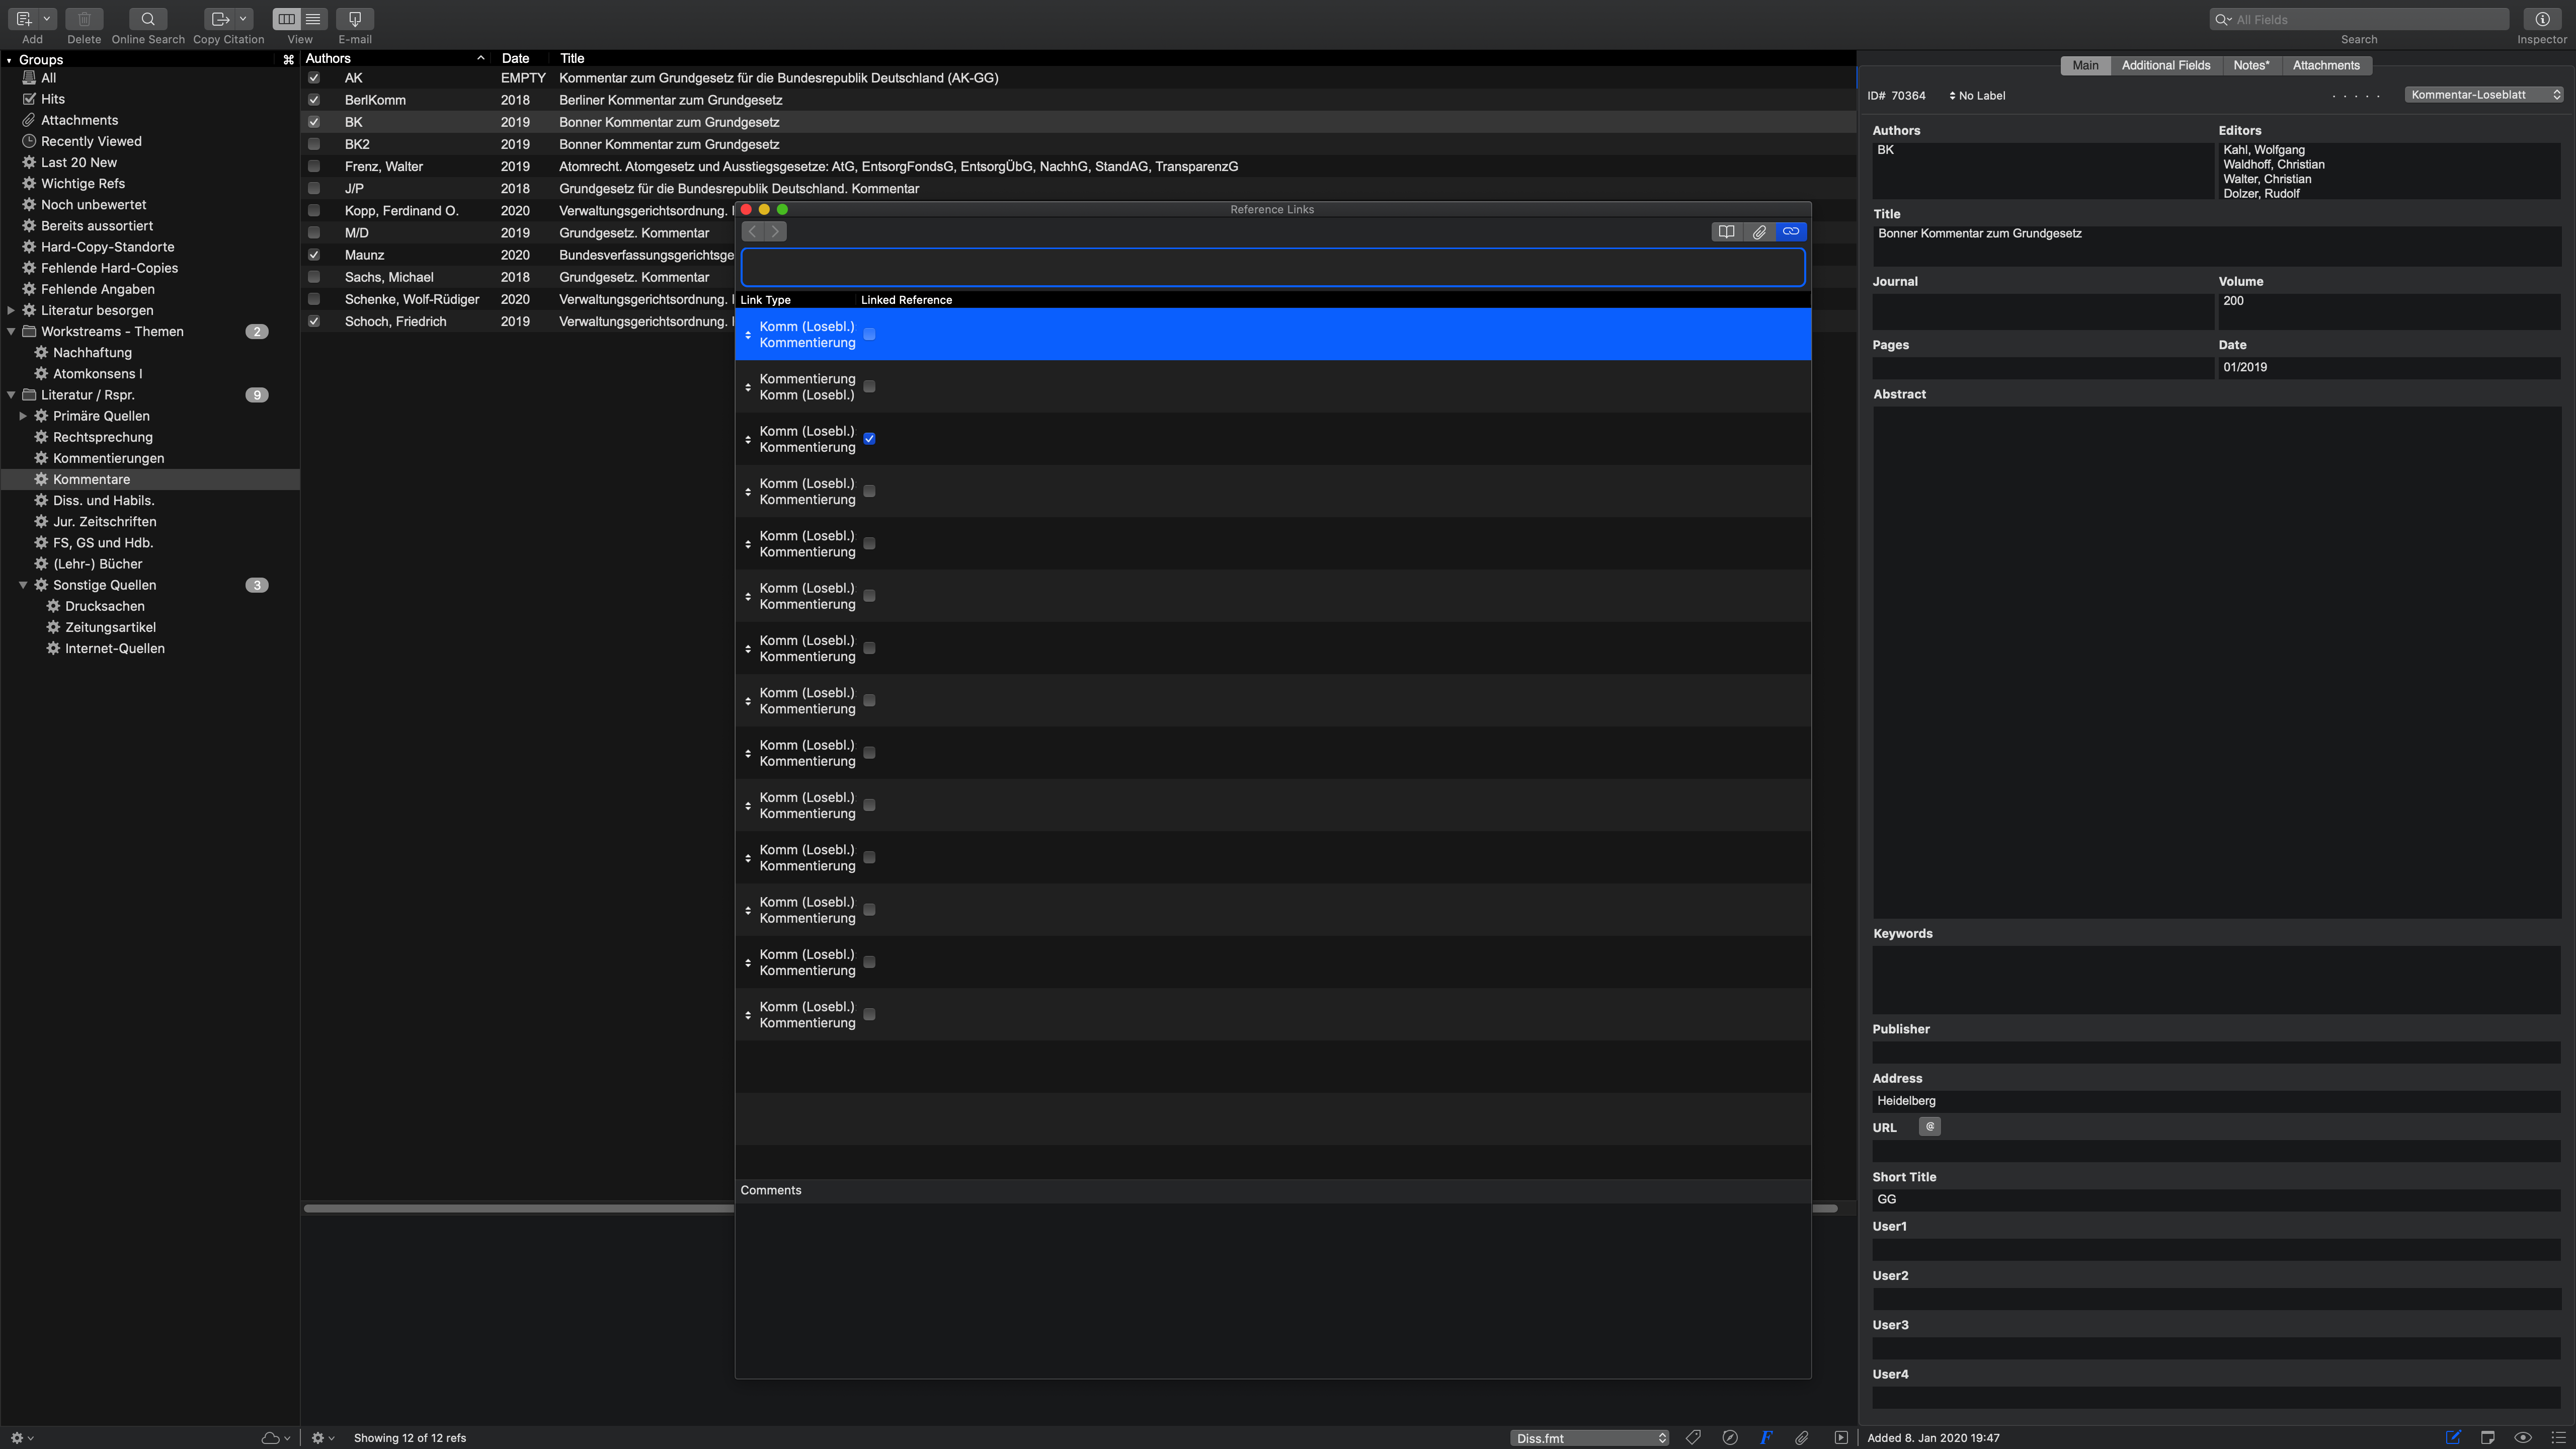Image resolution: width=2576 pixels, height=1449 pixels.
Task: Click the bulleted list icon in the status bar
Action: pos(2558,1438)
